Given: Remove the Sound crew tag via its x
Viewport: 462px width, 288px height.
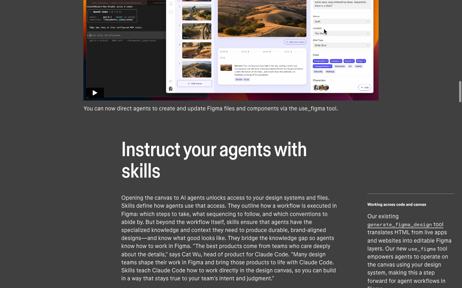Looking at the screenshot, I should tap(353, 61).
